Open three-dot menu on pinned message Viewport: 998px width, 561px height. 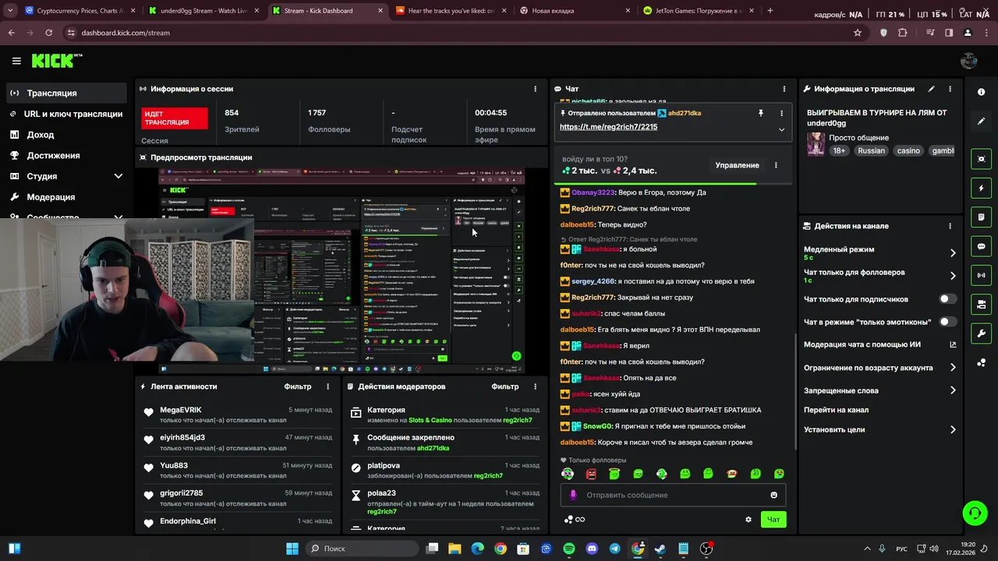tap(781, 113)
